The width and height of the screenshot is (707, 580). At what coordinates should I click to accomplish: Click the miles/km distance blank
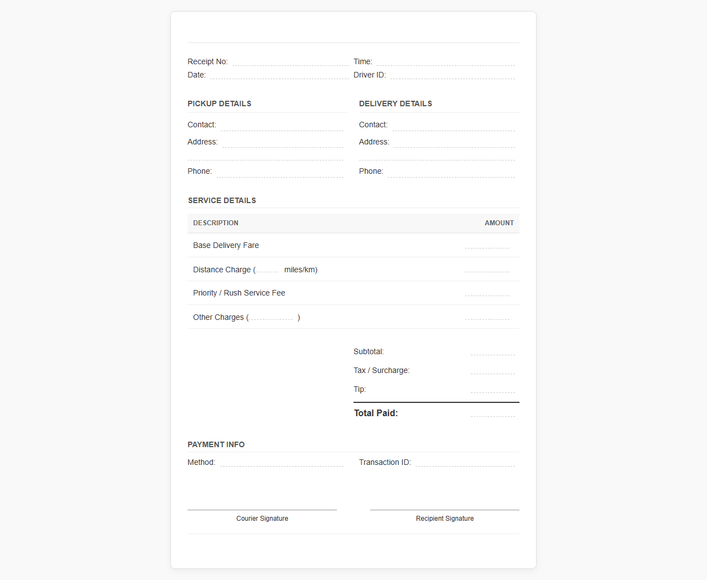tap(268, 268)
